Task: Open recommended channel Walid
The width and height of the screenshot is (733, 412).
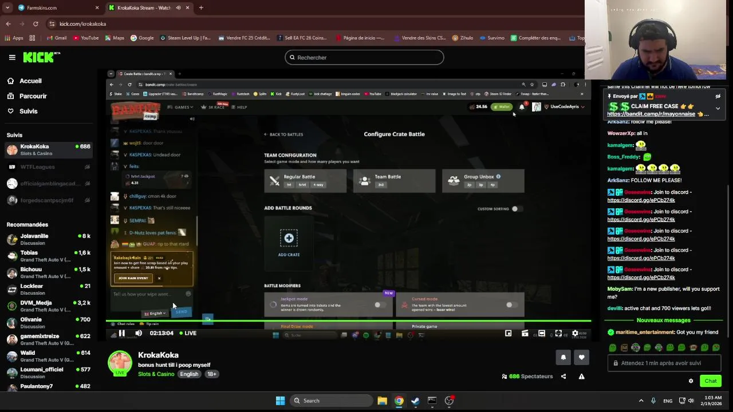Action: tap(49, 356)
